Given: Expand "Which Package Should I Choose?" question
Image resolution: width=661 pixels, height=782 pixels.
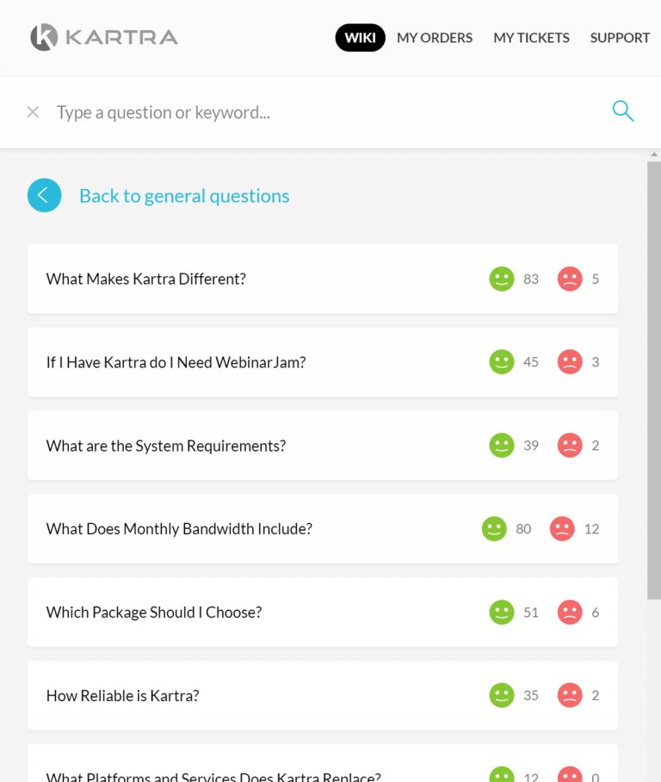Looking at the screenshot, I should click(154, 613).
